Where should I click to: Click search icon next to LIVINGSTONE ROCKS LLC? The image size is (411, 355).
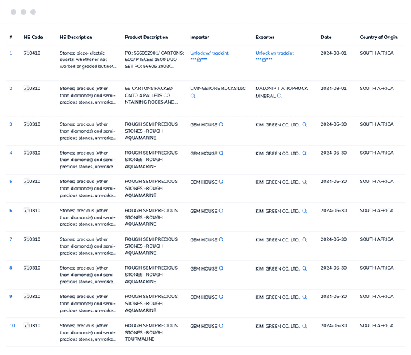[193, 96]
